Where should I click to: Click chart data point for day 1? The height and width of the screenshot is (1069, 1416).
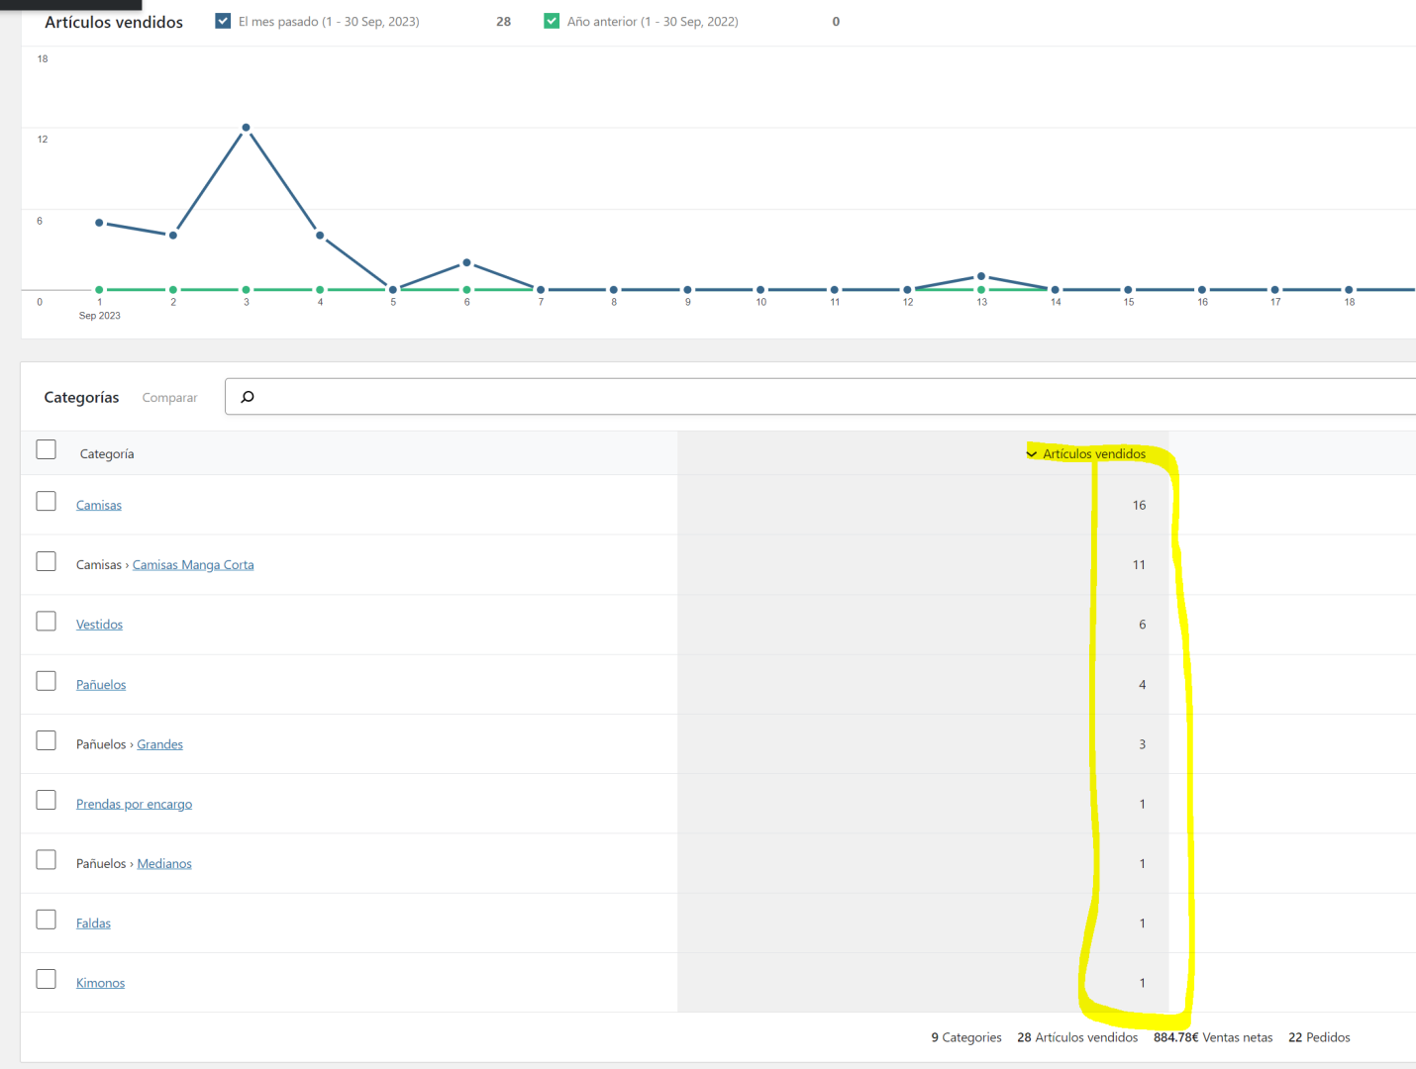point(99,223)
